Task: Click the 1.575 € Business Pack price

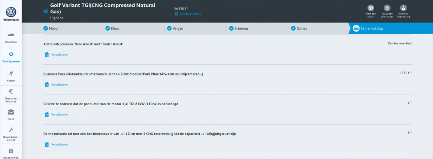Action: tap(405, 73)
